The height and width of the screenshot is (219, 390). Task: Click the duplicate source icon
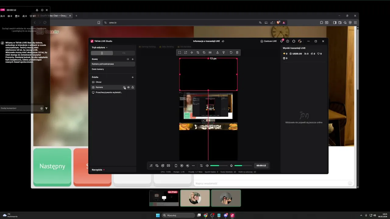pyautogui.click(x=204, y=53)
